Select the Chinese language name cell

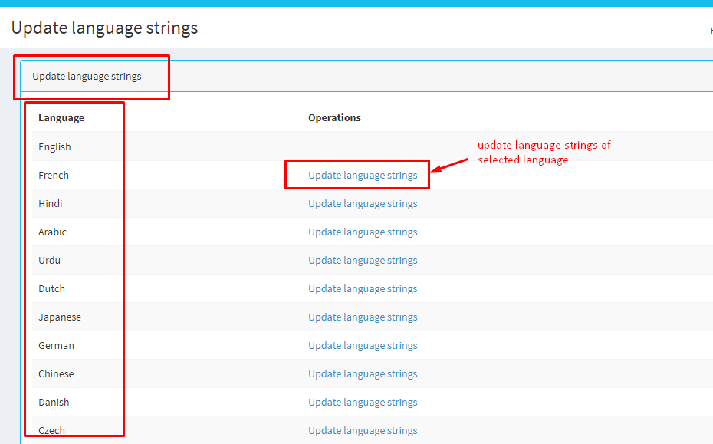click(x=56, y=374)
